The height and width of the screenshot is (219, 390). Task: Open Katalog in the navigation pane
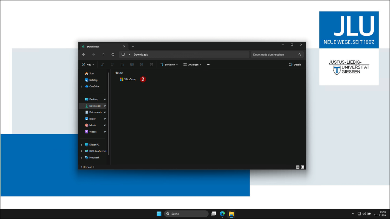tap(93, 80)
